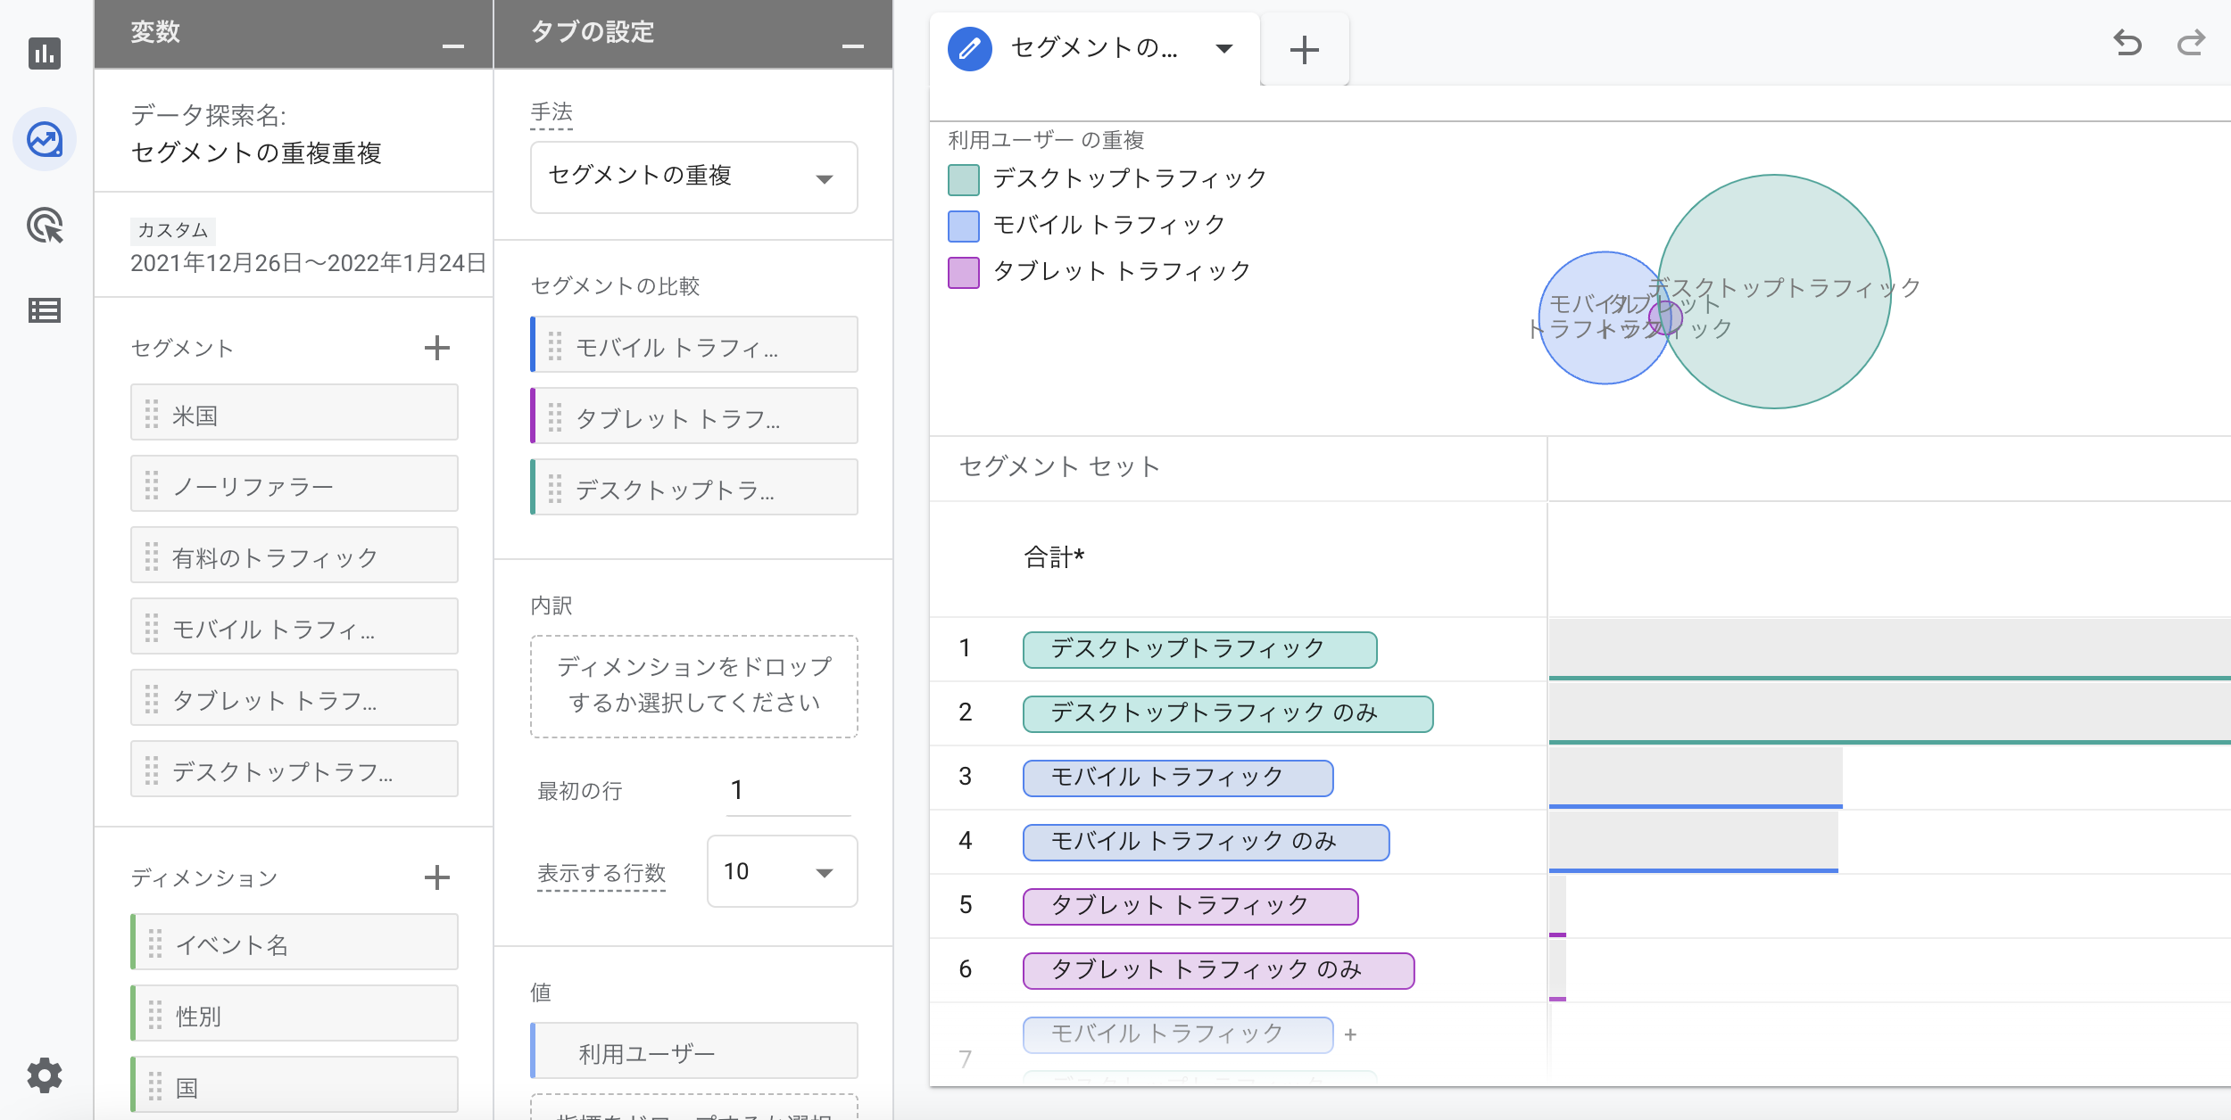Add a new dimension with plus icon
Viewport: 2231px width, 1120px height.
pyautogui.click(x=436, y=877)
